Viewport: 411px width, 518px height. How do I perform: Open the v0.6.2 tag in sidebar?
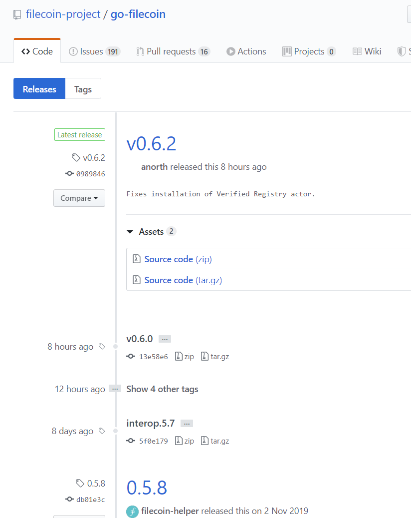(x=94, y=158)
